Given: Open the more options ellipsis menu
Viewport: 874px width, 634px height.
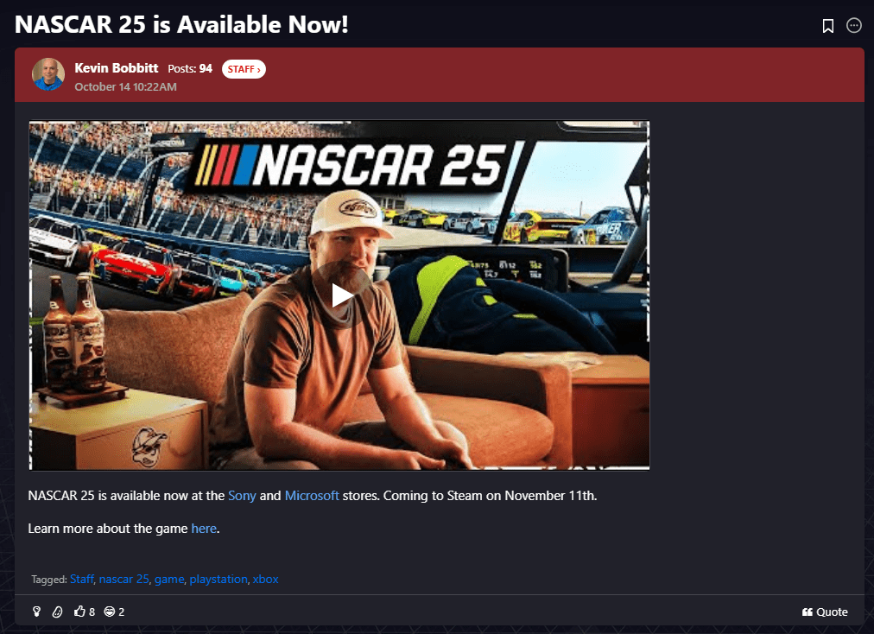Looking at the screenshot, I should (x=853, y=25).
